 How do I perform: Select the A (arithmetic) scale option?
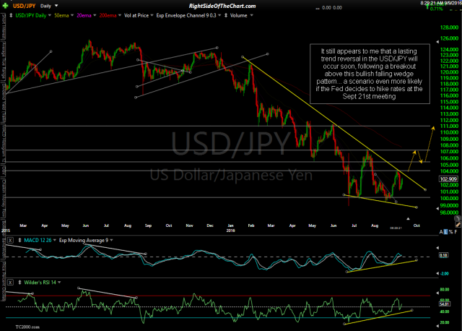[x=441, y=232]
